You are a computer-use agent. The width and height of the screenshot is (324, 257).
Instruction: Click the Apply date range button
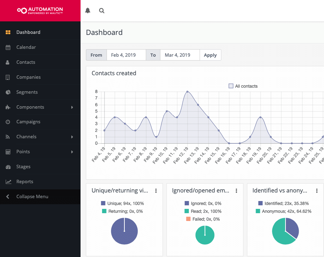click(x=210, y=55)
